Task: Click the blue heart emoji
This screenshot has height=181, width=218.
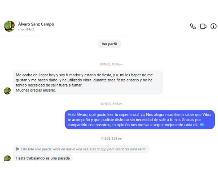Action: click(x=202, y=125)
